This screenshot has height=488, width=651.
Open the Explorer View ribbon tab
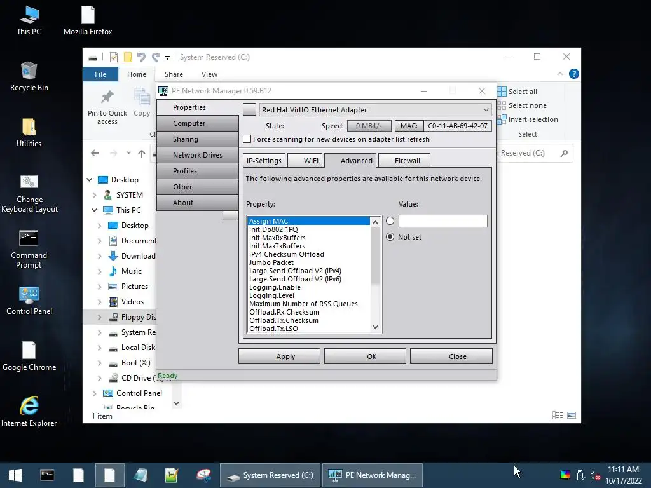pos(209,74)
